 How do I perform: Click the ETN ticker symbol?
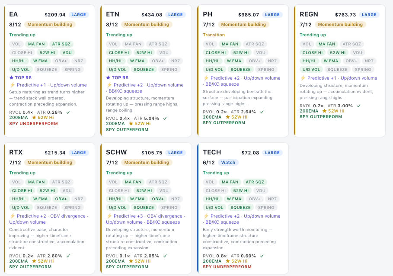coord(112,14)
